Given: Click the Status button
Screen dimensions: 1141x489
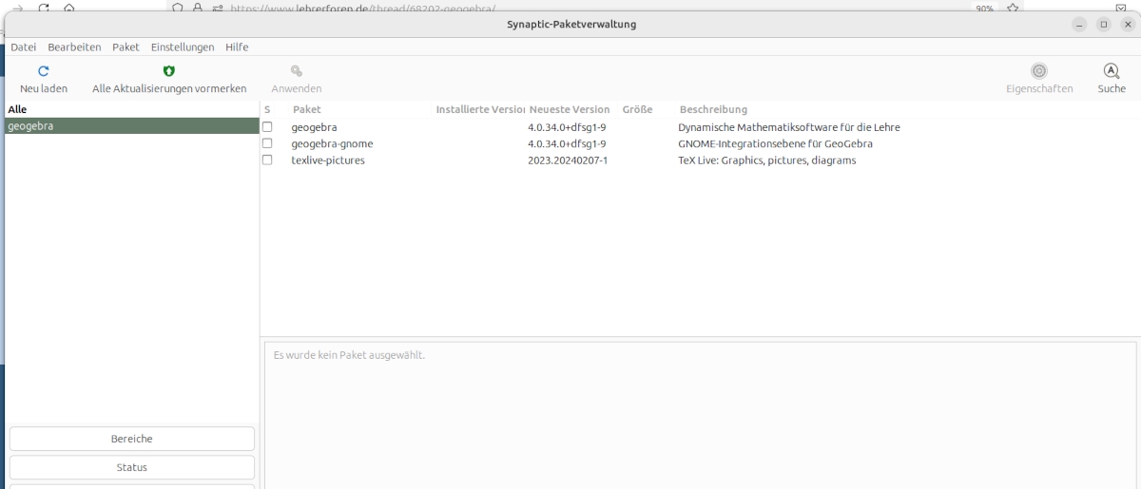Looking at the screenshot, I should tap(132, 467).
